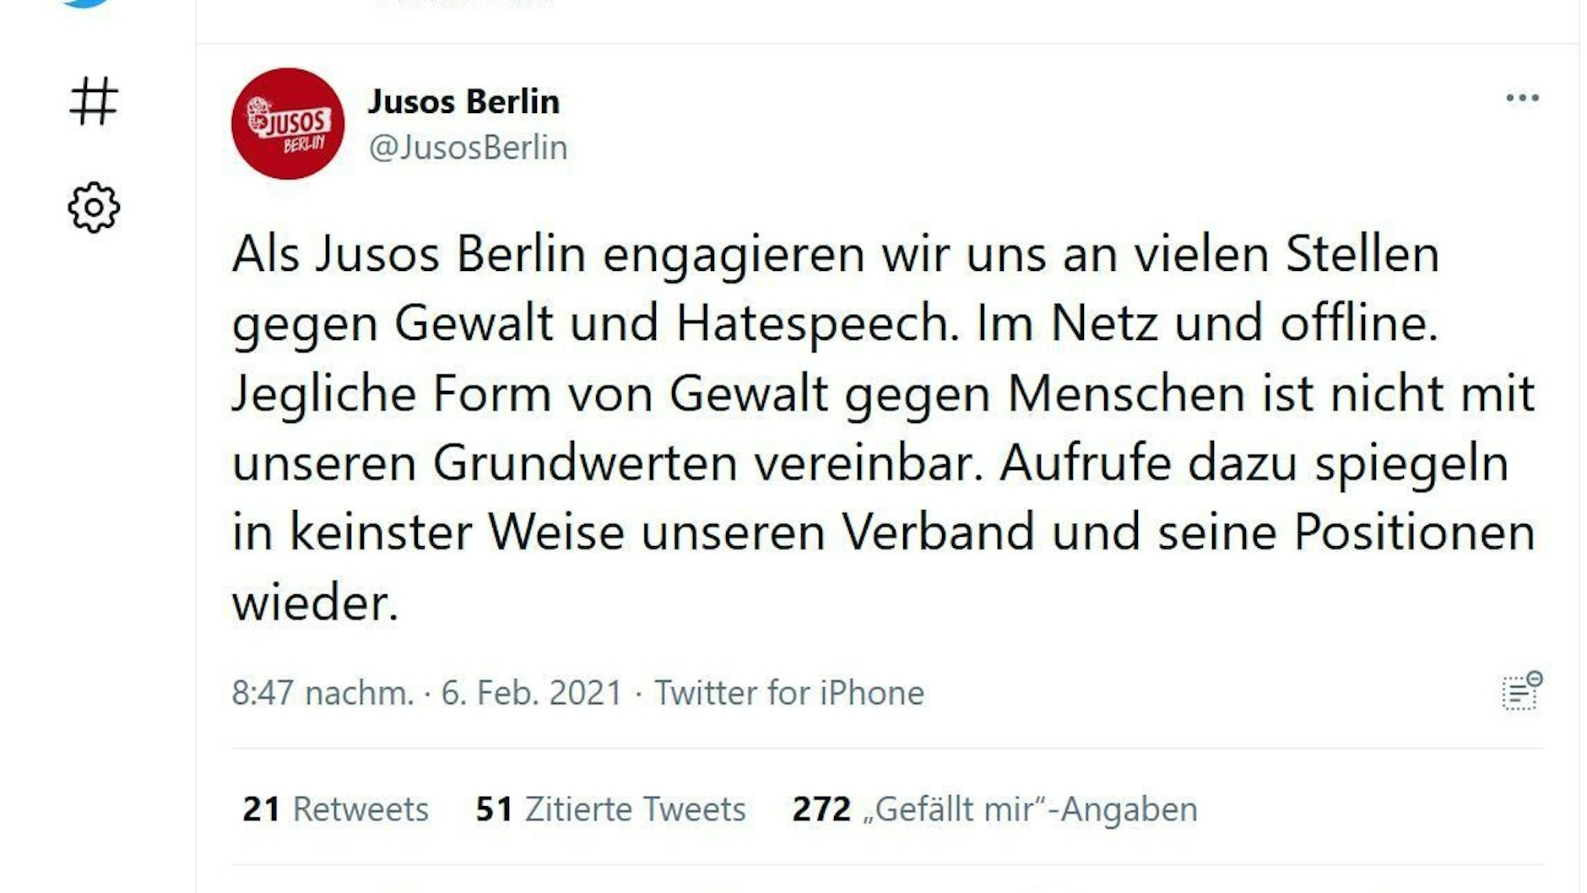Open the three-dot more options menu

click(x=1522, y=98)
